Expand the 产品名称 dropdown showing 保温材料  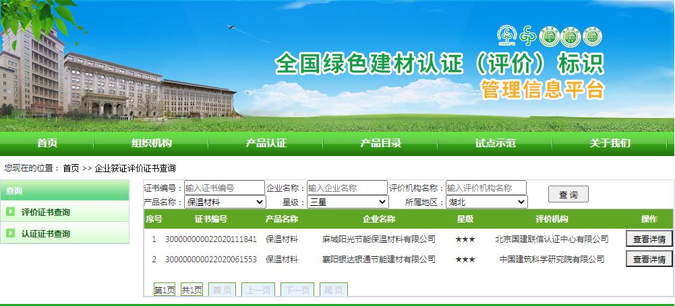click(226, 202)
